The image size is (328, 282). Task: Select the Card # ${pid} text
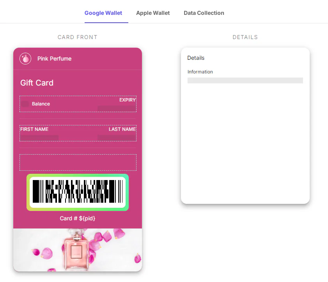tap(78, 218)
